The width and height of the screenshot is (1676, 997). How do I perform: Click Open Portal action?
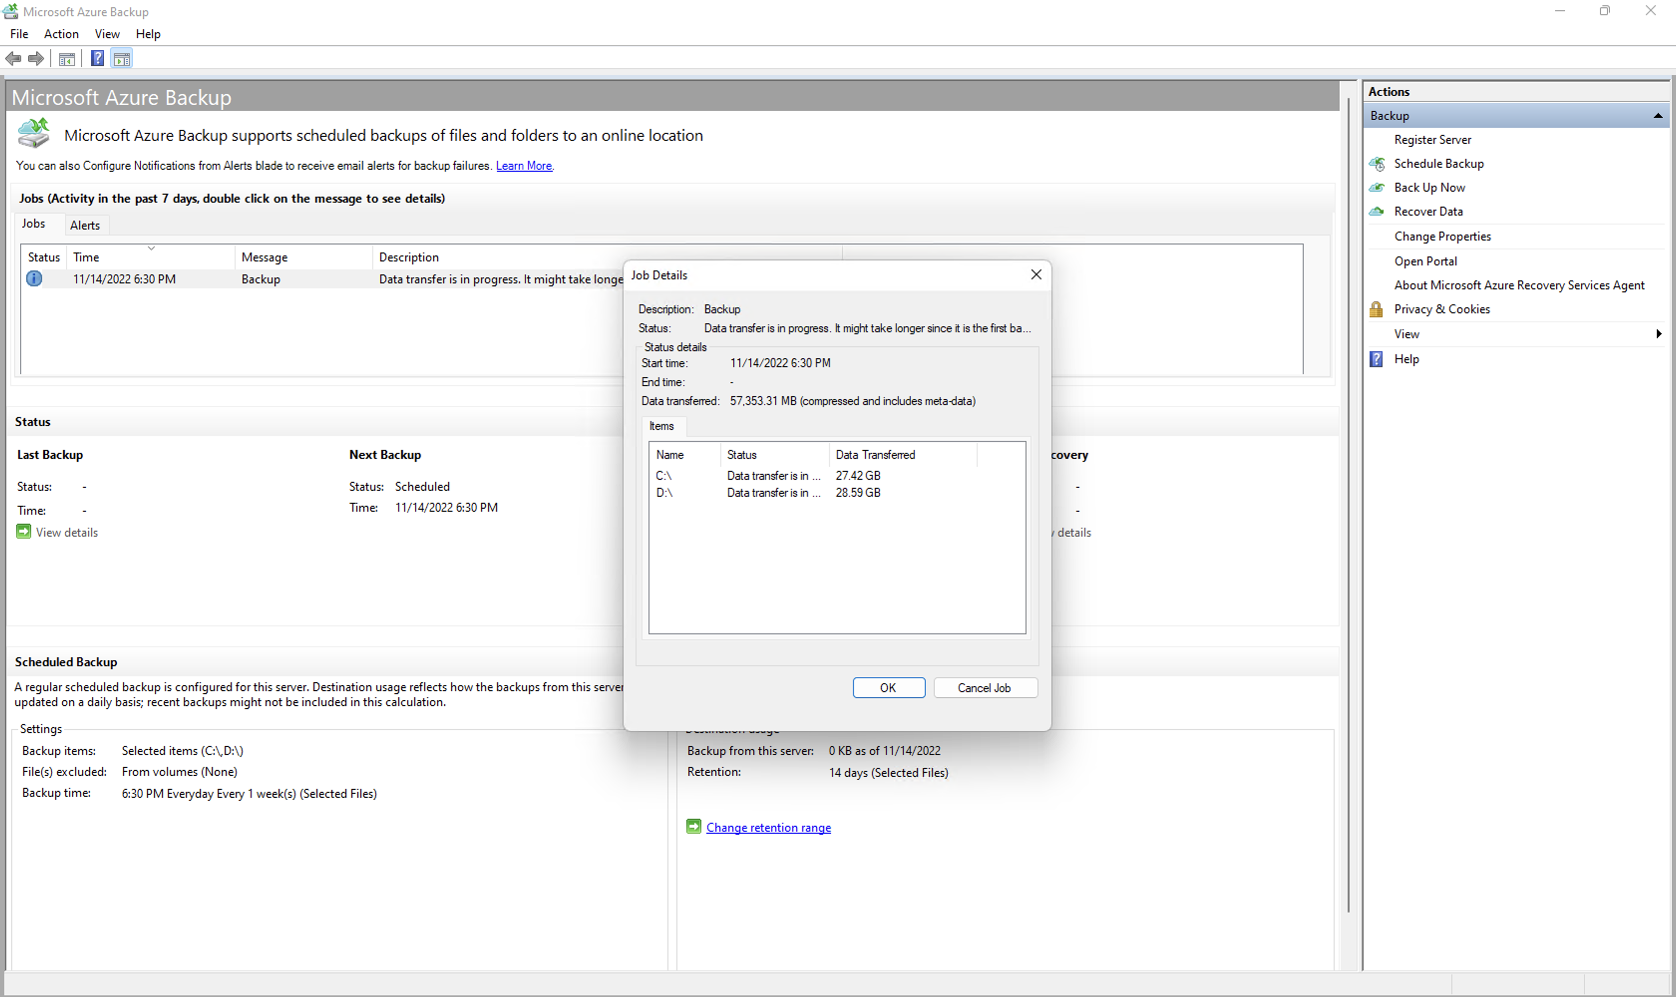(x=1426, y=261)
